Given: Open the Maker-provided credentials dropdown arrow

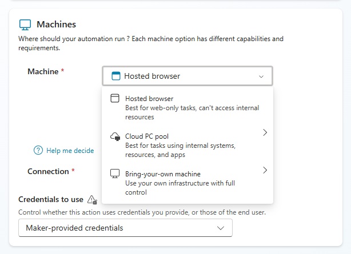Looking at the screenshot, I should pyautogui.click(x=221, y=228).
